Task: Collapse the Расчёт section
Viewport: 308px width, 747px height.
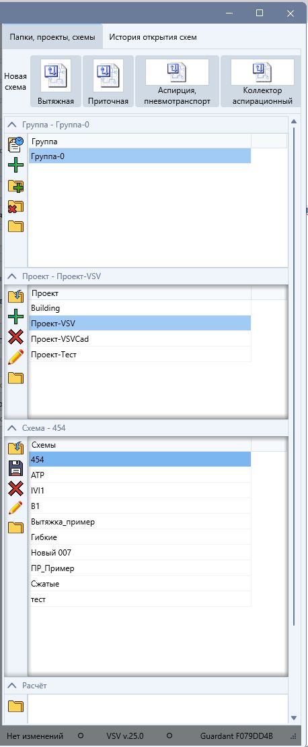Action: 12,686
